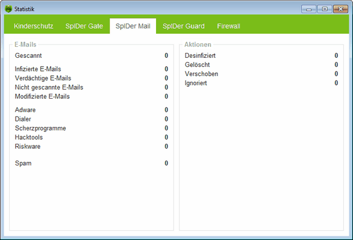The image size is (353, 240).
Task: Click the Gescannt label
Action: pos(28,55)
